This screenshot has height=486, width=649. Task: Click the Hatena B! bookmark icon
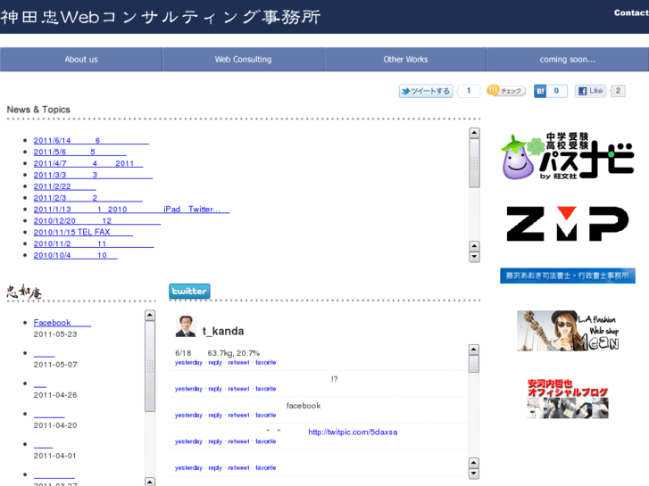pos(540,91)
